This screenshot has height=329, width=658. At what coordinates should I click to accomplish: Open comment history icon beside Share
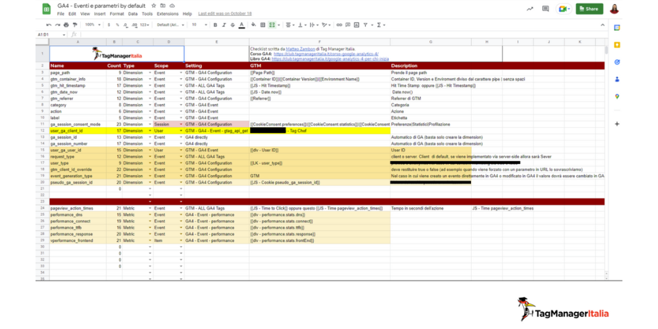tap(545, 9)
